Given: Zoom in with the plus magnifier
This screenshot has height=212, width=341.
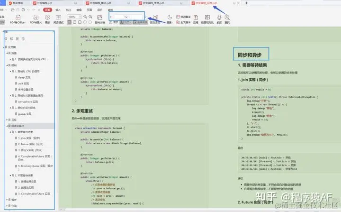Looking at the screenshot, I should point(90,17).
